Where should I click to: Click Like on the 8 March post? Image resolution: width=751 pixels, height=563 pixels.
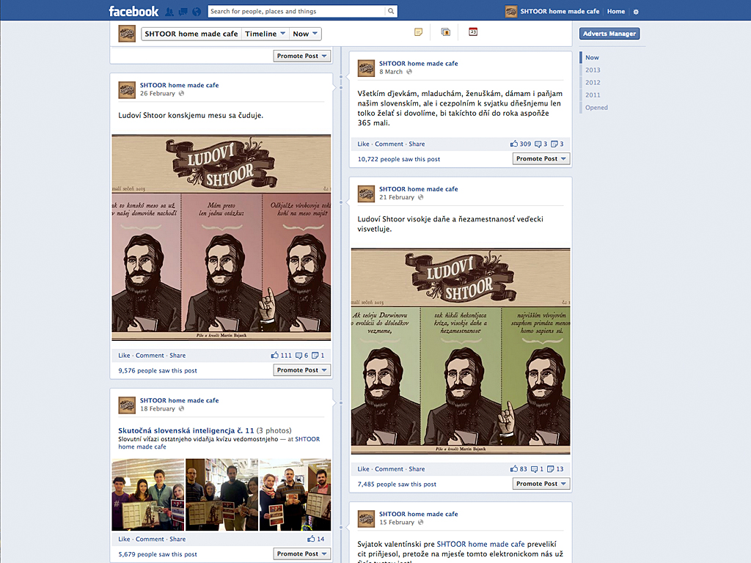pyautogui.click(x=363, y=144)
